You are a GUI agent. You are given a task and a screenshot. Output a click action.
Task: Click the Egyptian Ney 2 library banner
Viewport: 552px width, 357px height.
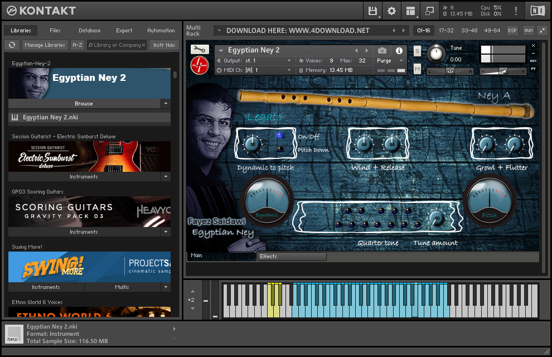click(x=89, y=84)
